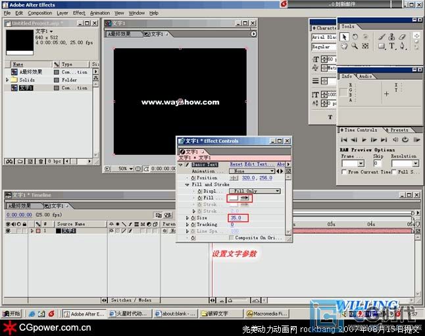This screenshot has height=336, width=425.
Task: Create new folder in Project window
Action: pos(20,161)
